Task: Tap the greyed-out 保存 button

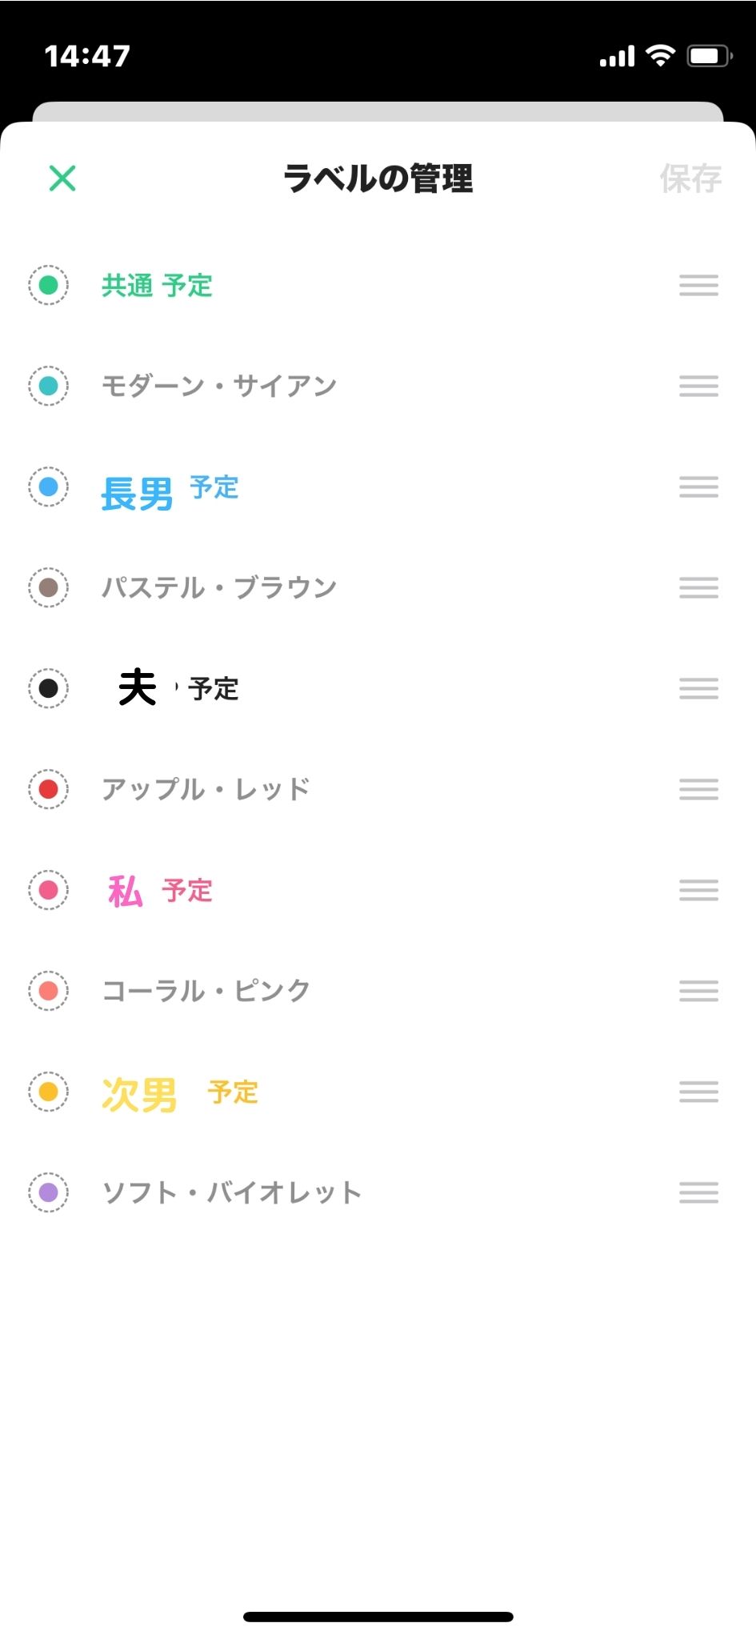Action: [690, 178]
